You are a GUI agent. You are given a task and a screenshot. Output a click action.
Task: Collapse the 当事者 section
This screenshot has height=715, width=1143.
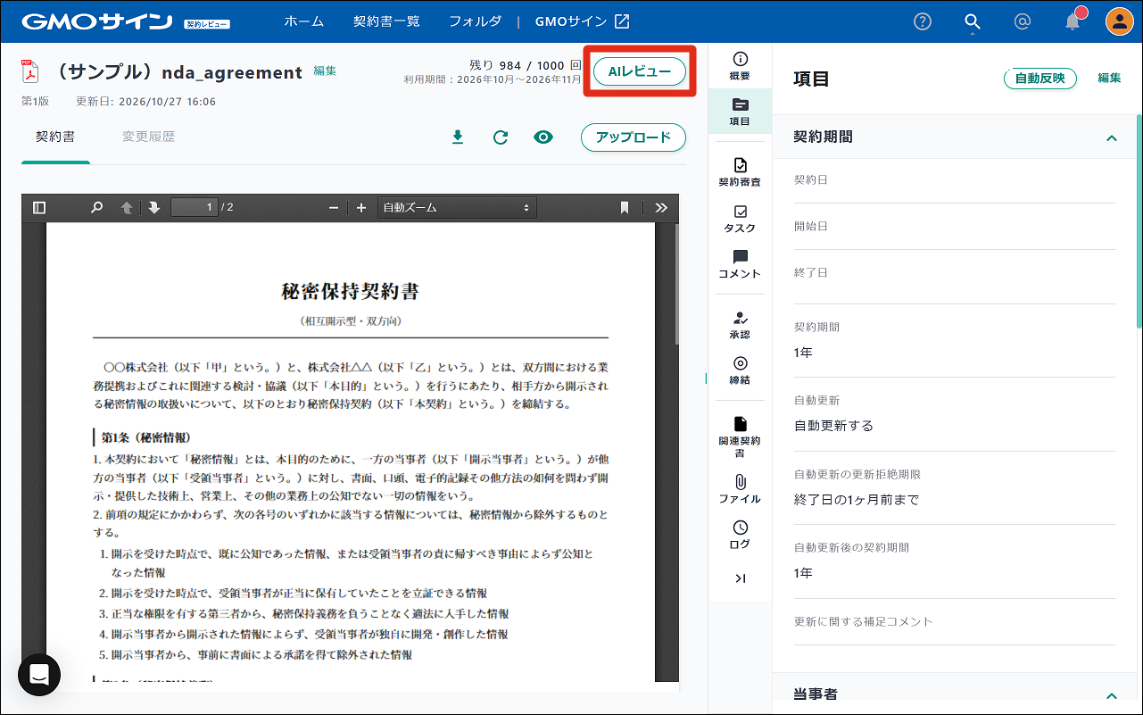pyautogui.click(x=1112, y=695)
